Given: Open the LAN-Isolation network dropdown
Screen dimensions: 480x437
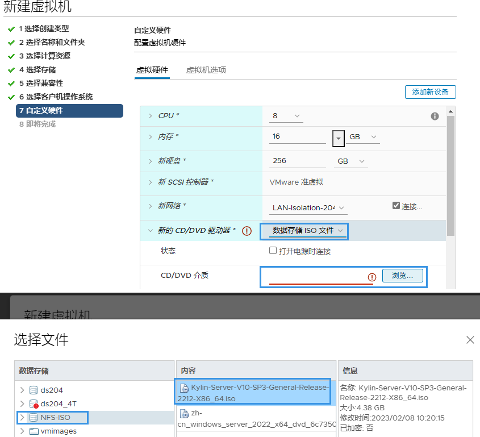Looking at the screenshot, I should [x=308, y=207].
